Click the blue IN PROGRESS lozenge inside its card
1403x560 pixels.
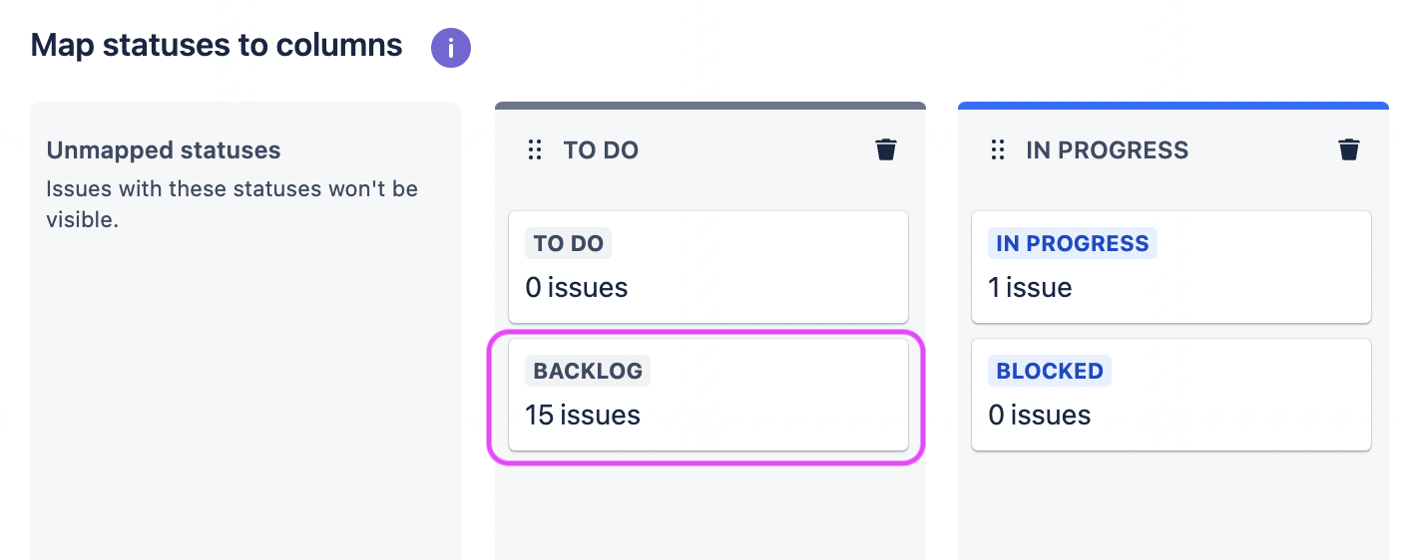(1073, 243)
